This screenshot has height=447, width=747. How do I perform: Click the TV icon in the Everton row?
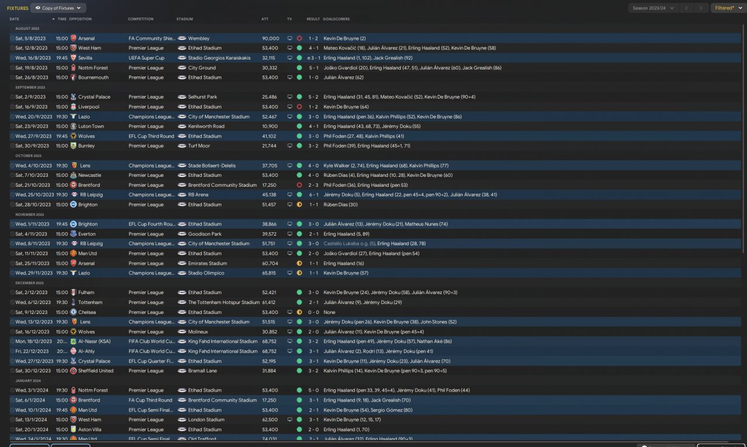pyautogui.click(x=289, y=234)
